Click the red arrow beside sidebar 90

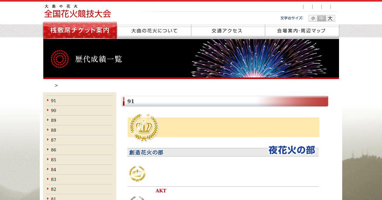tap(48, 110)
